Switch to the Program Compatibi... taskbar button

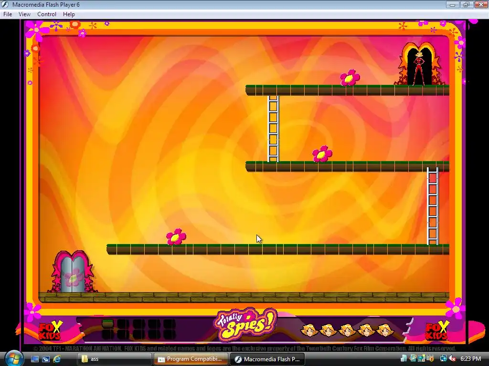(191, 359)
